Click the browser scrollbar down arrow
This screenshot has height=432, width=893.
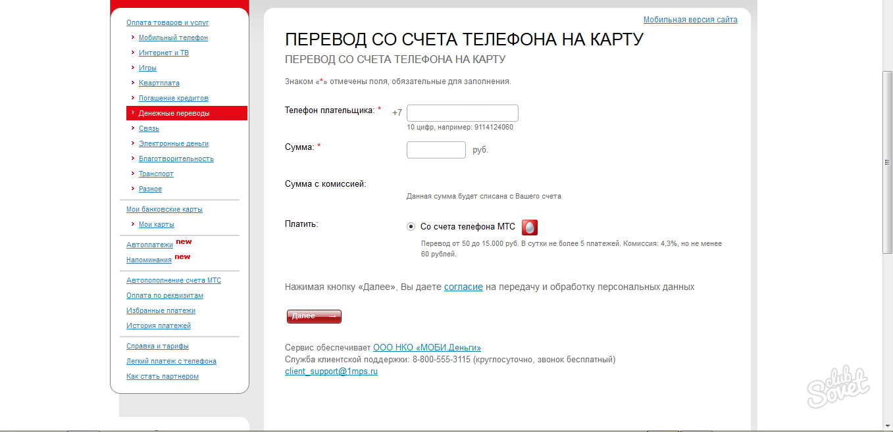(887, 426)
